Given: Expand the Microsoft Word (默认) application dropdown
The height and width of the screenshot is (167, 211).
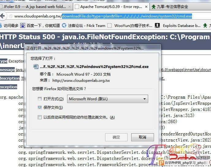Looking at the screenshot, I should pyautogui.click(x=108, y=99).
